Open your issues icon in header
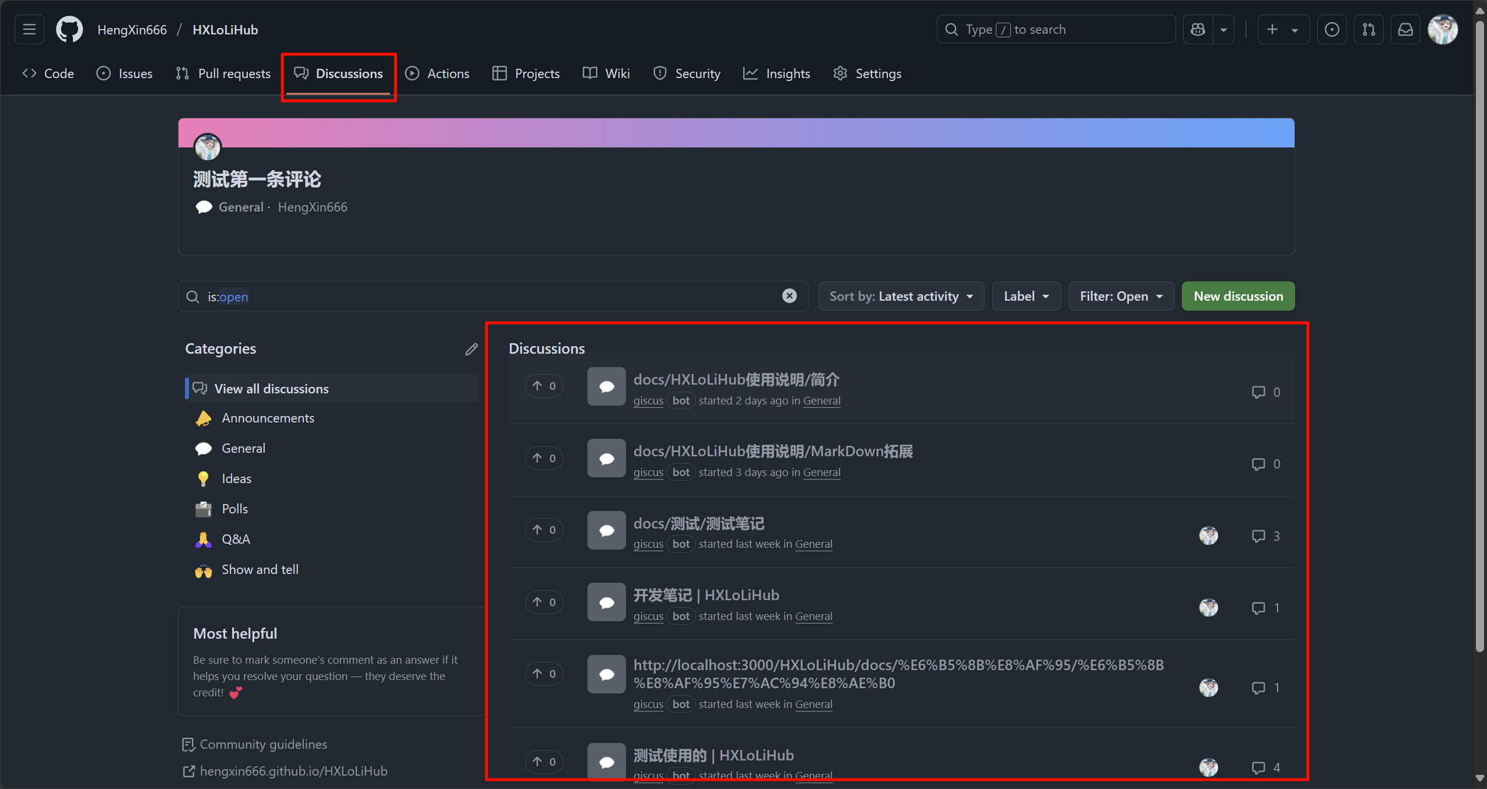Screen dimensions: 1487x789 tap(1332, 29)
